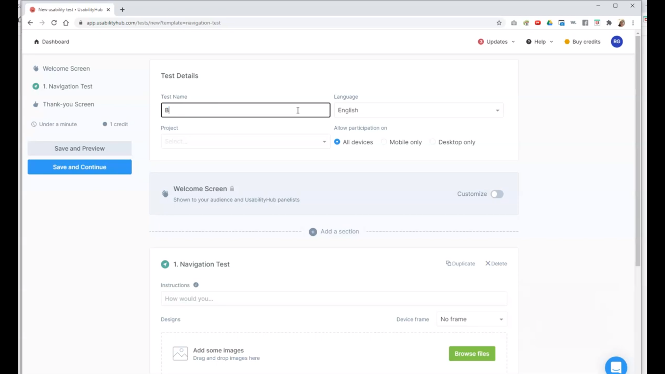The width and height of the screenshot is (665, 374).
Task: Click the Dashboard home icon
Action: coord(36,42)
